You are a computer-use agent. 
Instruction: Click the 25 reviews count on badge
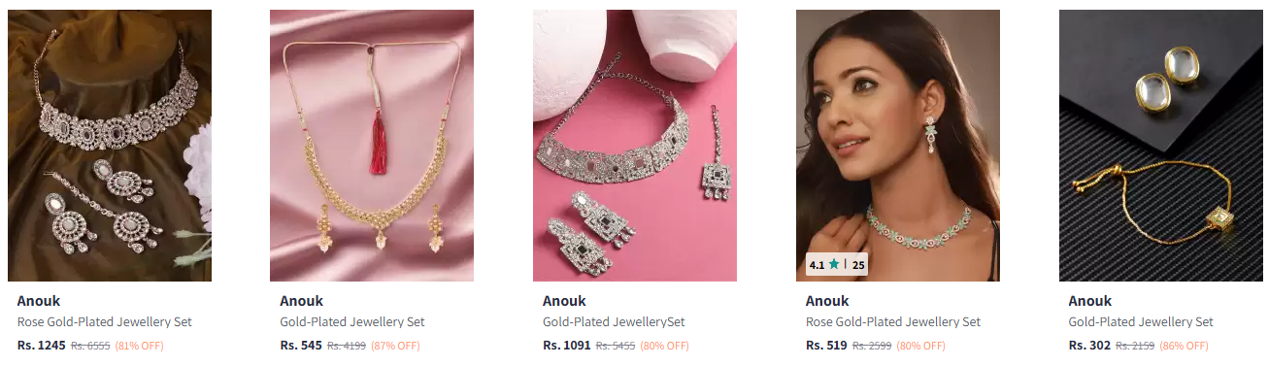point(858,264)
